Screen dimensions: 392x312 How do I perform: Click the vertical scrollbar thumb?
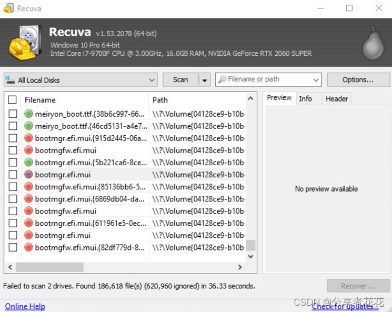250,245
